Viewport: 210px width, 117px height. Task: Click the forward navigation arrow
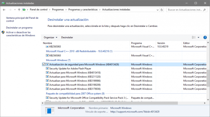coord(10,10)
